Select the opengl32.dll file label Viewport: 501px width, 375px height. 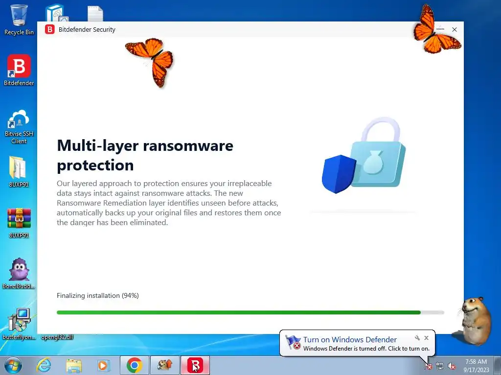pos(57,337)
